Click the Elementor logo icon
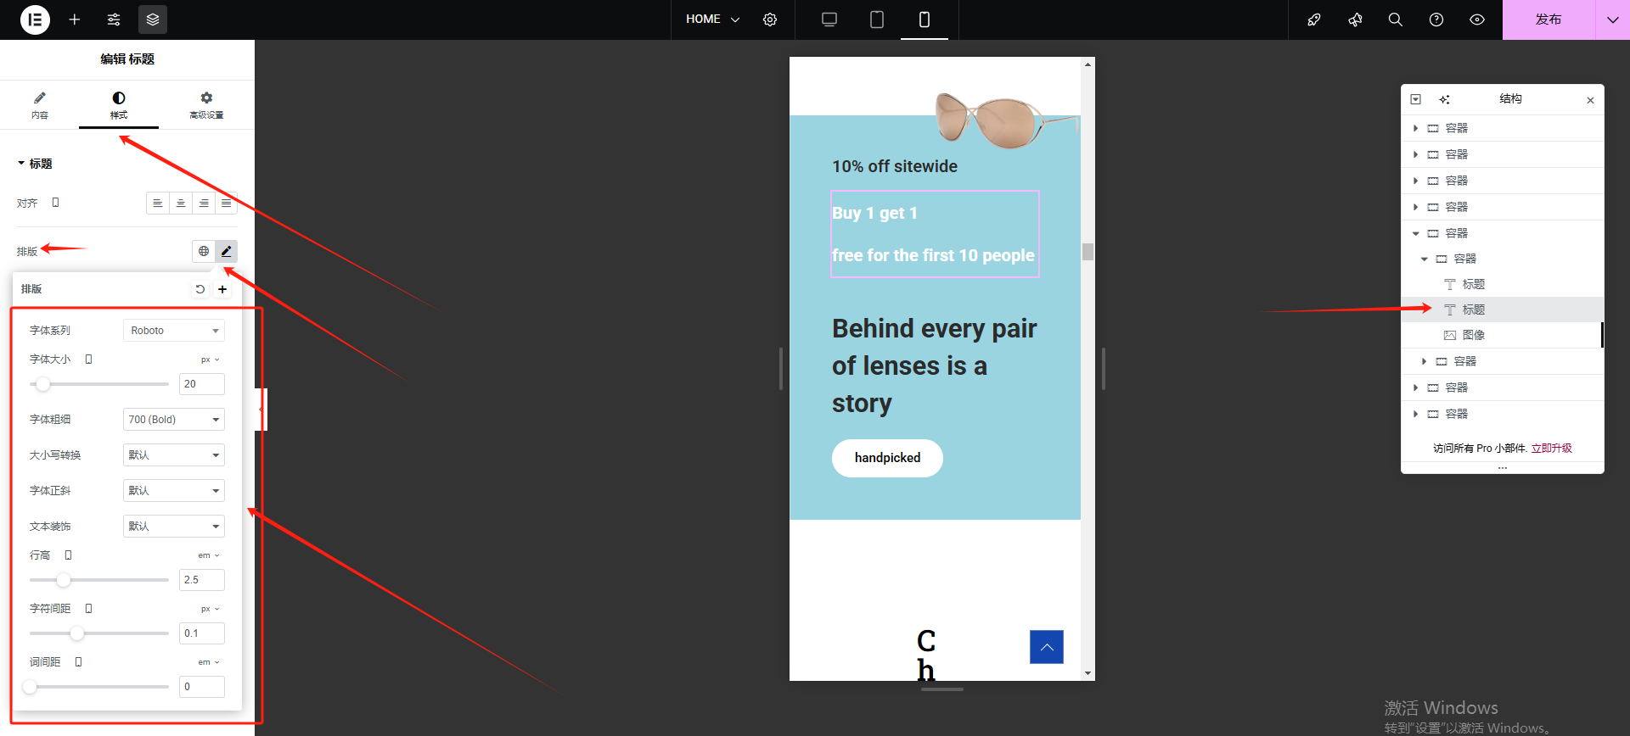This screenshot has width=1630, height=736. [x=35, y=20]
